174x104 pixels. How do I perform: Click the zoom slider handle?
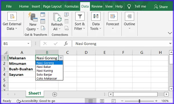(139, 101)
